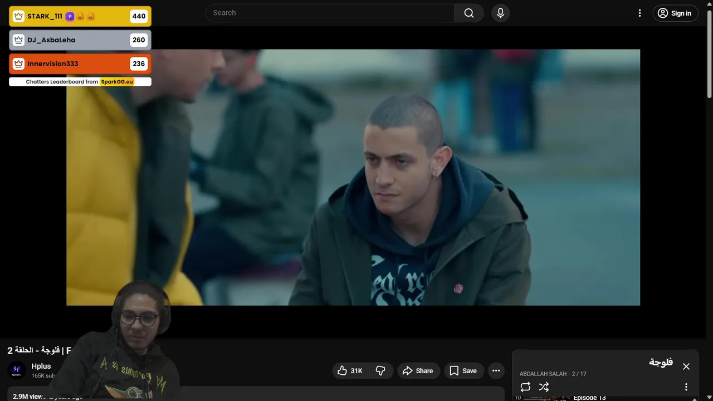The width and height of the screenshot is (713, 401).
Task: Select the DJ_AsbaLeha leaderboard entry
Action: pyautogui.click(x=80, y=40)
